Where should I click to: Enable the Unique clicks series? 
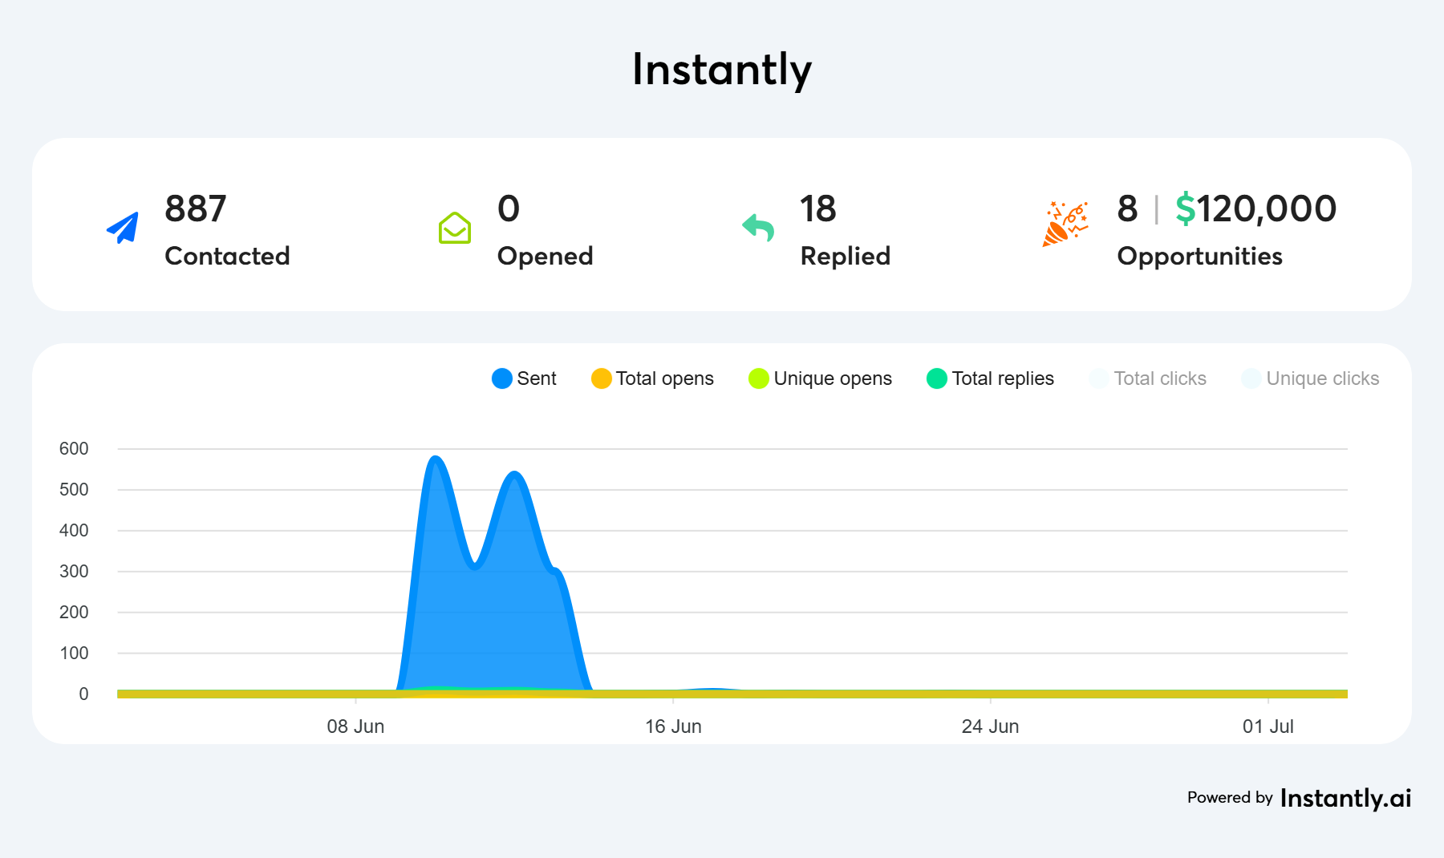[x=1310, y=378]
